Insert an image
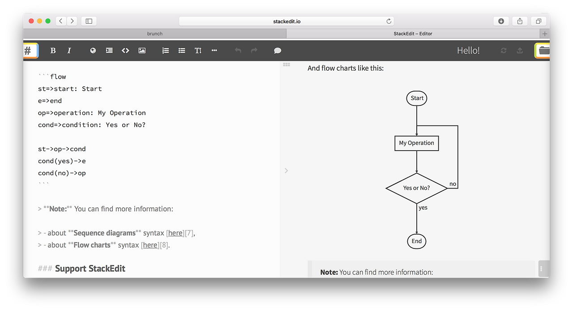 (x=142, y=50)
